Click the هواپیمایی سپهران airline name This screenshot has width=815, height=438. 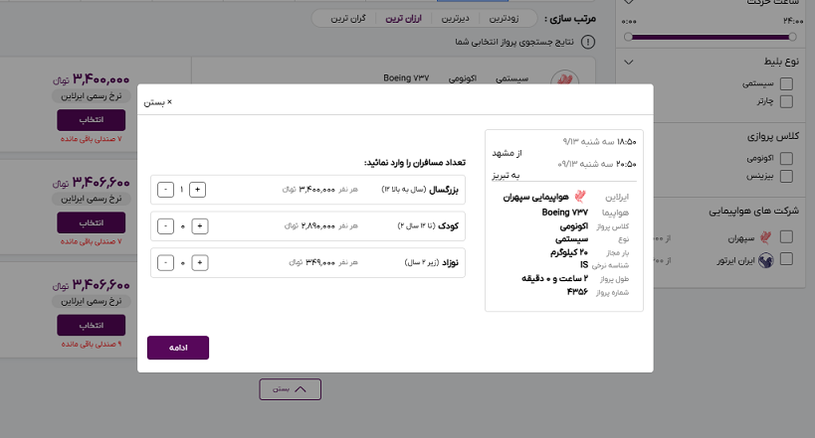pos(536,198)
